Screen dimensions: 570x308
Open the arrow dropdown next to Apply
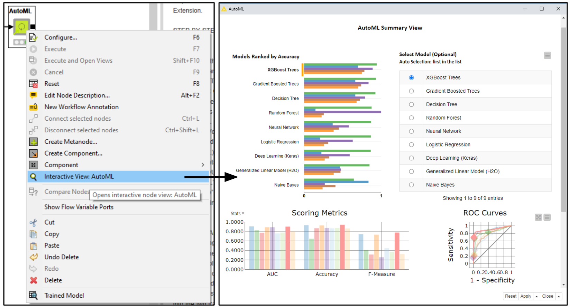pos(536,296)
